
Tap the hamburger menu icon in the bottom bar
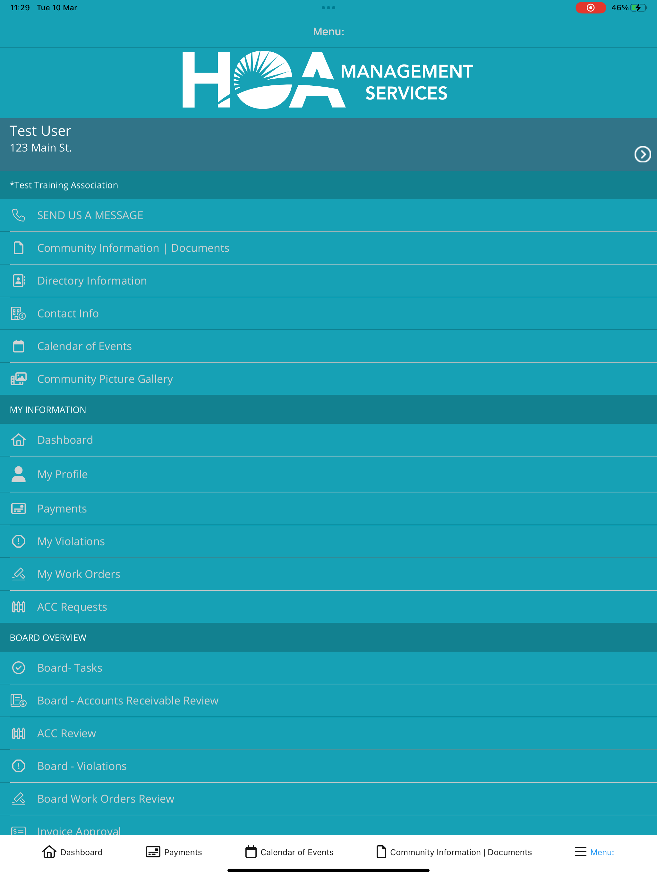coord(581,852)
